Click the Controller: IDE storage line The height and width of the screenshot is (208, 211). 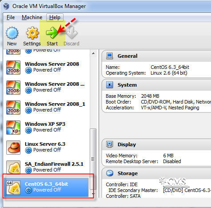(x=122, y=184)
